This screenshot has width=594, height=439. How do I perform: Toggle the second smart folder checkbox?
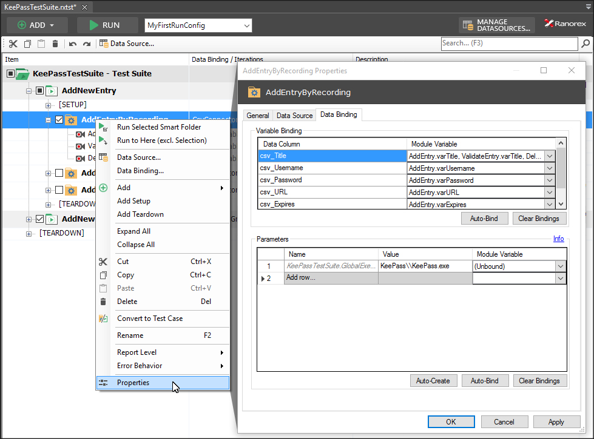coord(59,173)
